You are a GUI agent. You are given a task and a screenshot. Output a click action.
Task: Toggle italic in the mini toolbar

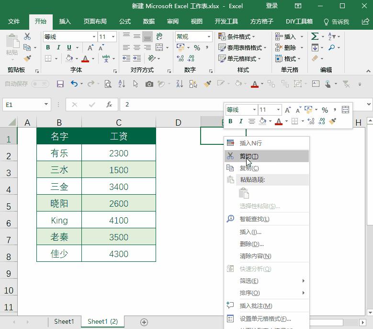[241, 121]
